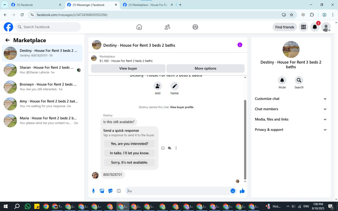Record a voice clip microphone icon
This screenshot has height=211, width=338.
click(93, 191)
